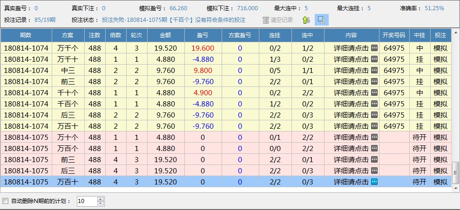Click details ellipsis icon for 万千个 row
This screenshot has width=460, height=210.
[x=374, y=48]
